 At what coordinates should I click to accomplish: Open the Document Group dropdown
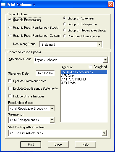(x=100, y=45)
